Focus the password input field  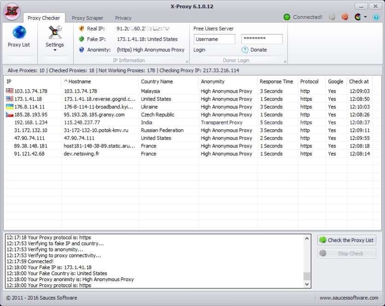click(x=262, y=39)
